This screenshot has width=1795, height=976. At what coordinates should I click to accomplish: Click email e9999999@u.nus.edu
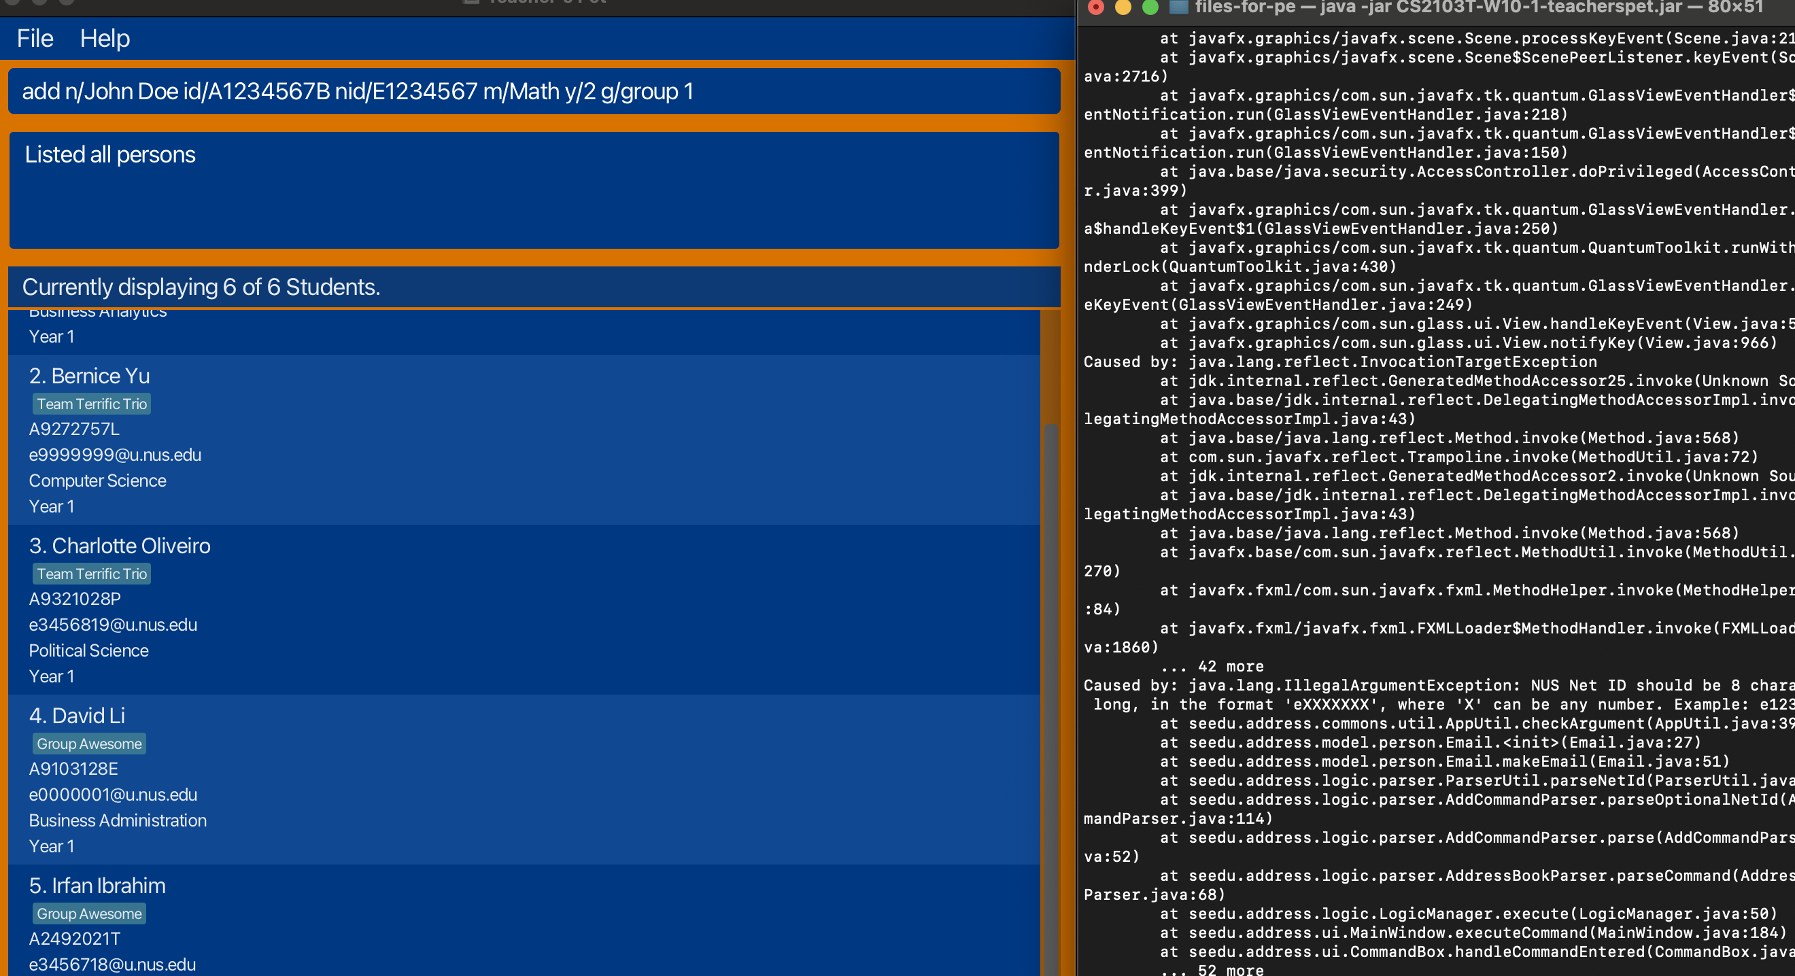115,455
